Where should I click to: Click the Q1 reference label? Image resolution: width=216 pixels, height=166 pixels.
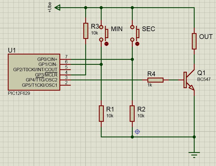click(x=201, y=73)
